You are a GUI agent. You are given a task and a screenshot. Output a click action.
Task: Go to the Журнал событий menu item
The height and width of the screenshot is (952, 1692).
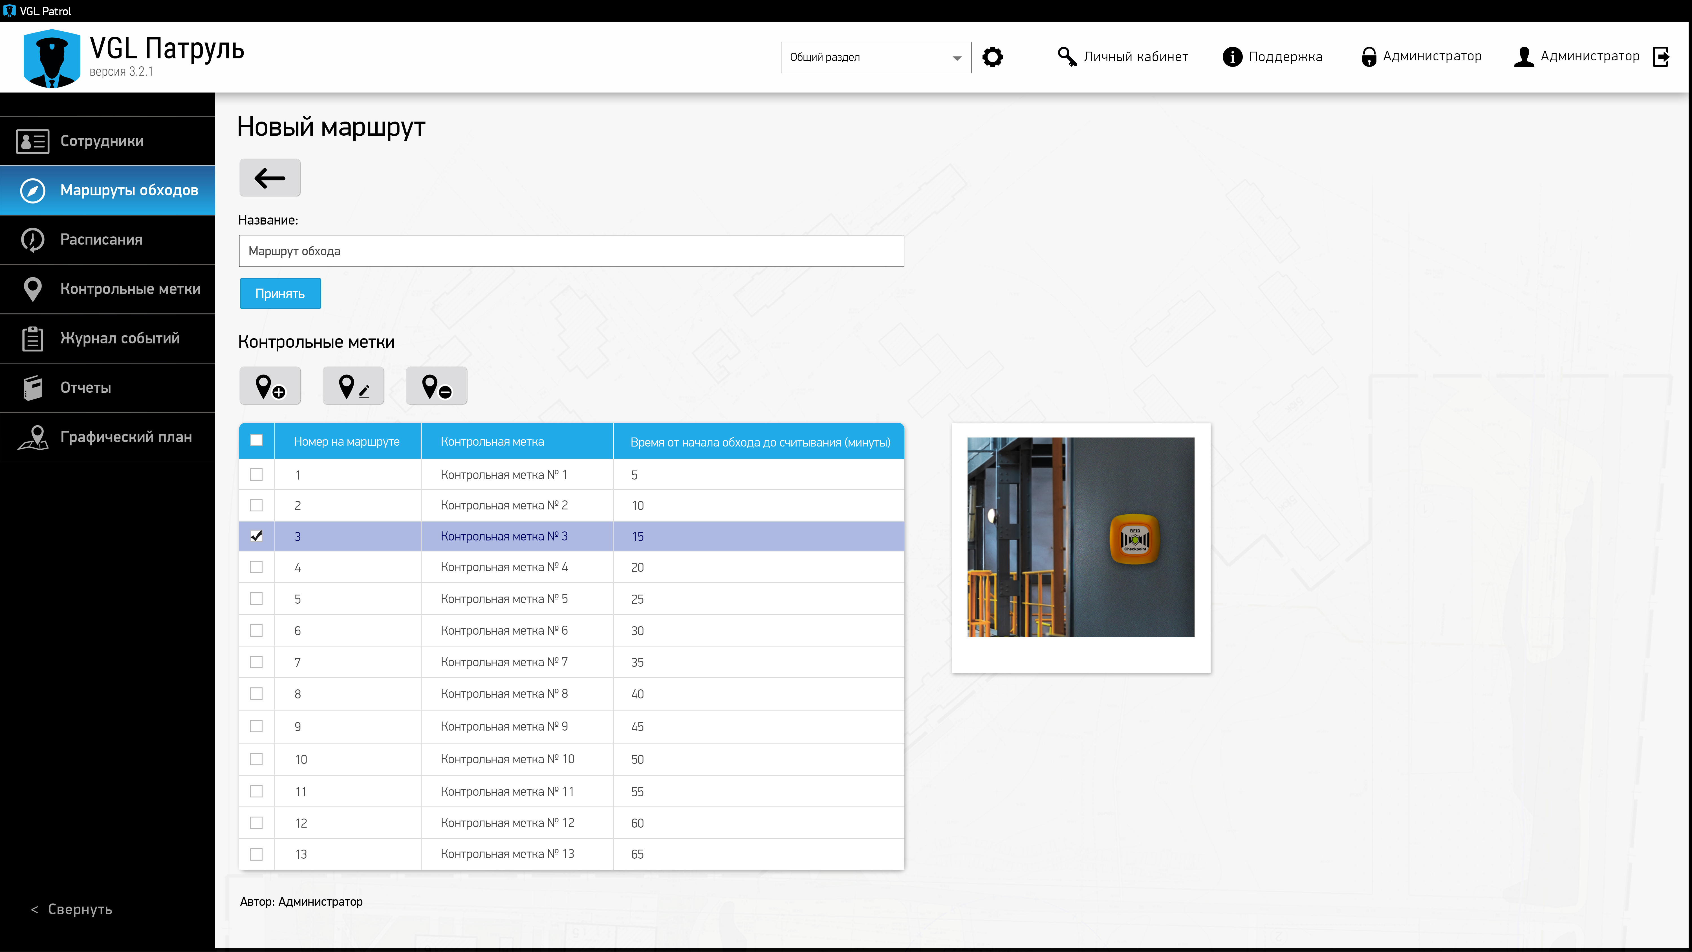click(120, 338)
